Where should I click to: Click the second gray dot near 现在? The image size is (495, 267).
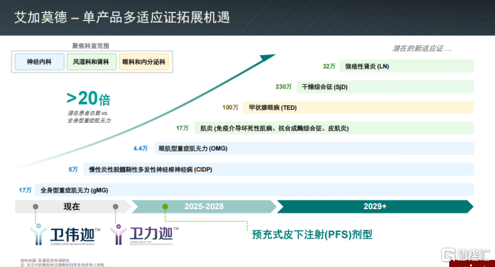point(116,207)
